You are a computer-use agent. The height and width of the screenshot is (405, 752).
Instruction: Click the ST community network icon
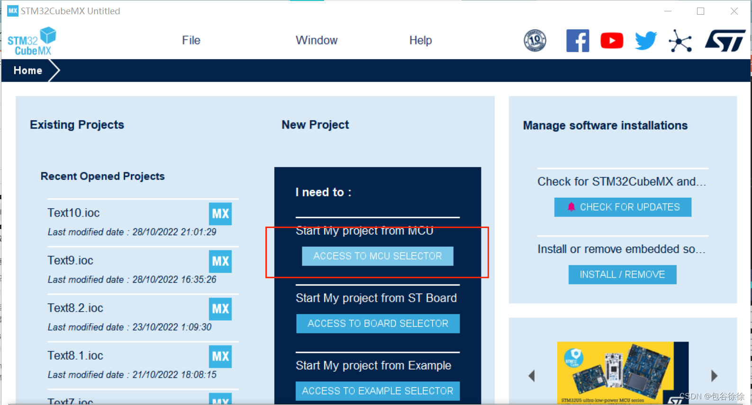680,41
